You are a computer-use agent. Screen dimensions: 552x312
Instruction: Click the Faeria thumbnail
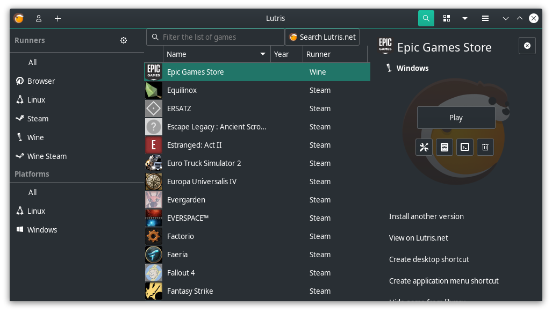(154, 255)
